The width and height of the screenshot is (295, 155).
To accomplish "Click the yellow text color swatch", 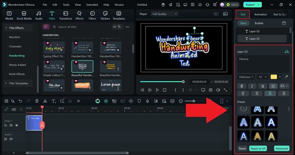I will coord(274,77).
